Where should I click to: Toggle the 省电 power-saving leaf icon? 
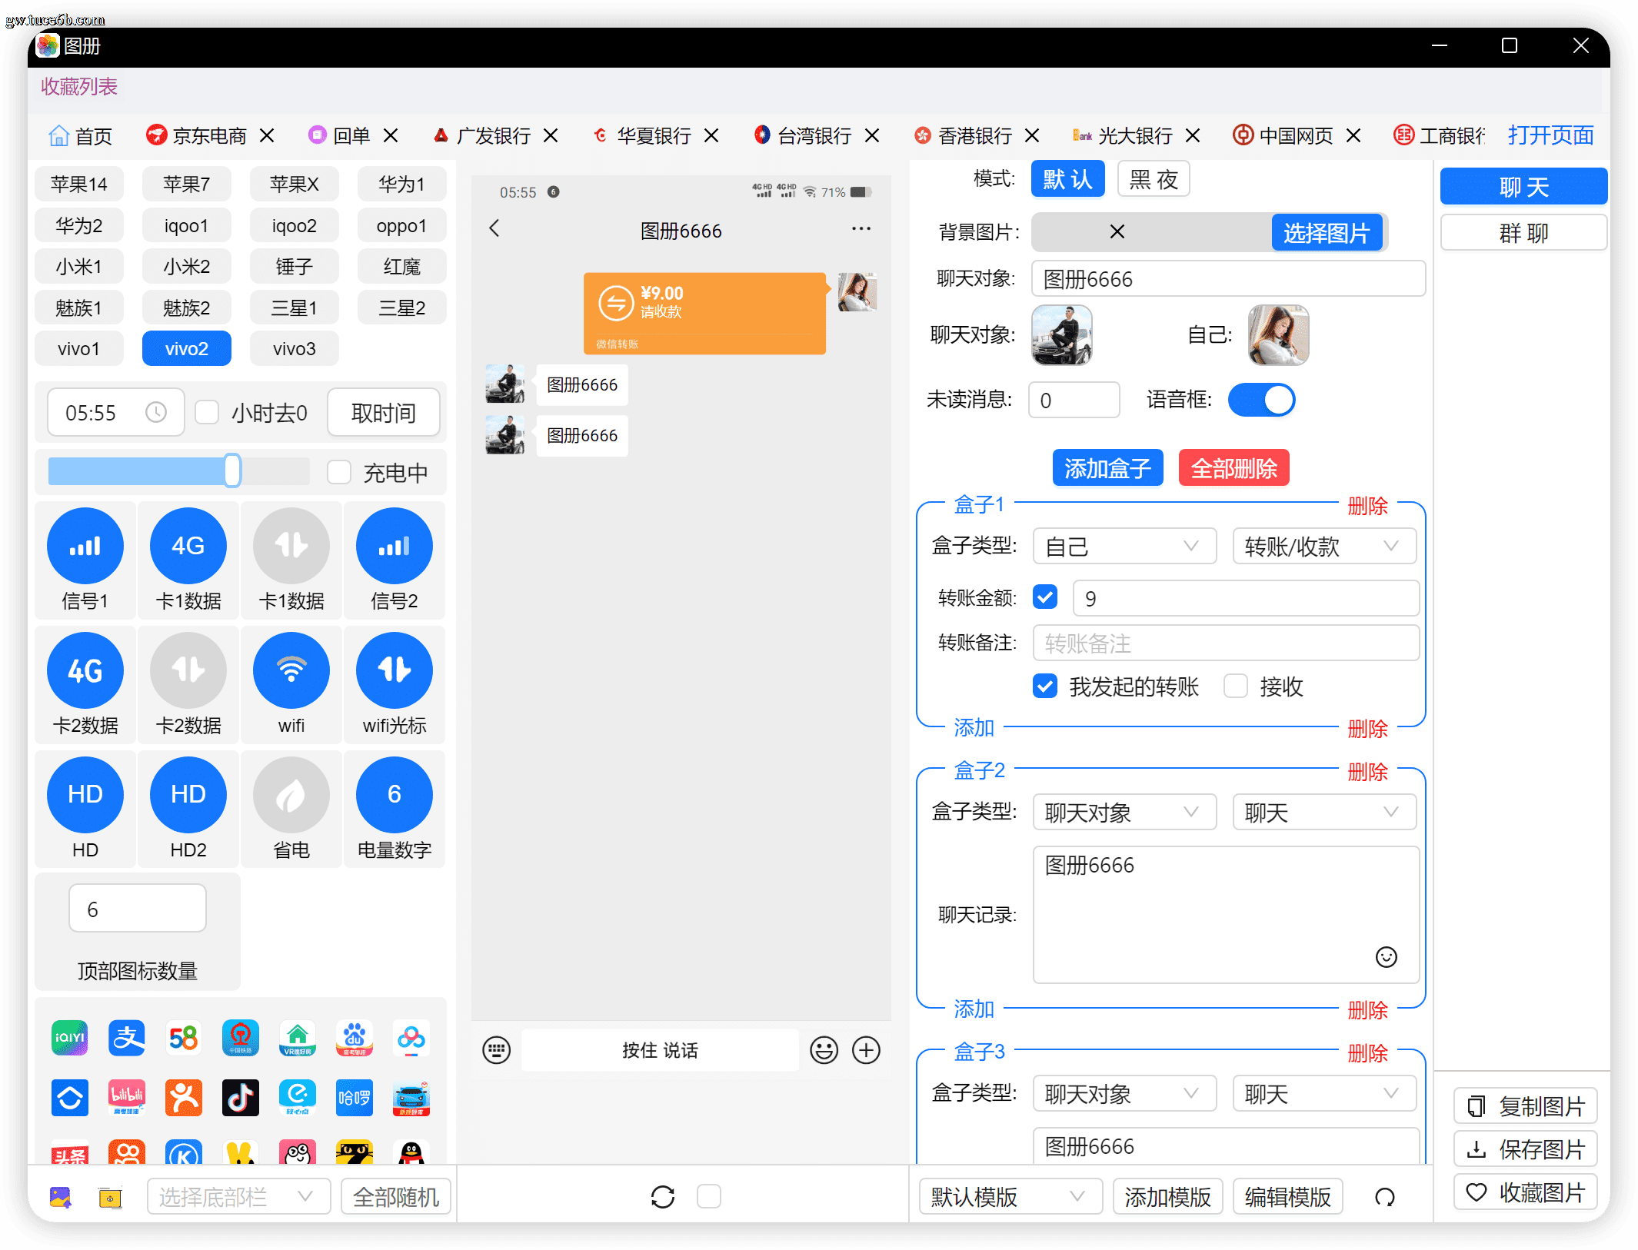coord(291,795)
